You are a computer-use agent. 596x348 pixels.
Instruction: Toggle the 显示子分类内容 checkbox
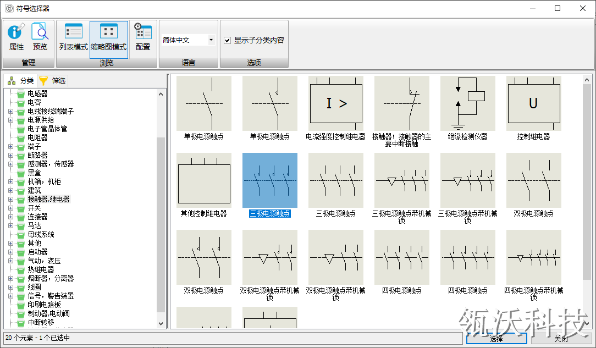point(227,40)
